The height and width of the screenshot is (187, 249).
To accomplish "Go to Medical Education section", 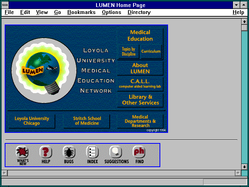I will [x=140, y=35].
